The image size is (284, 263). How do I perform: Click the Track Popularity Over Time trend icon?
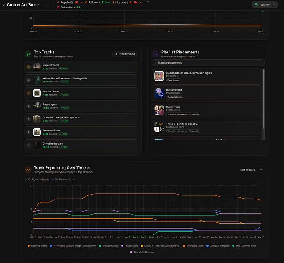click(x=28, y=170)
